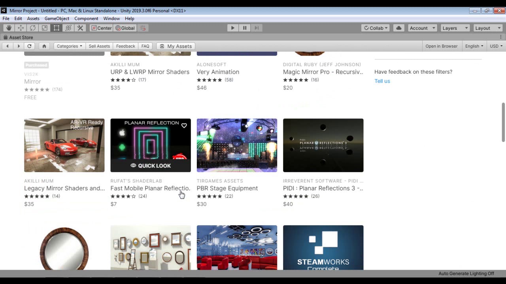This screenshot has height=284, width=506.
Task: Select the Rotate tool
Action: pyautogui.click(x=32, y=28)
